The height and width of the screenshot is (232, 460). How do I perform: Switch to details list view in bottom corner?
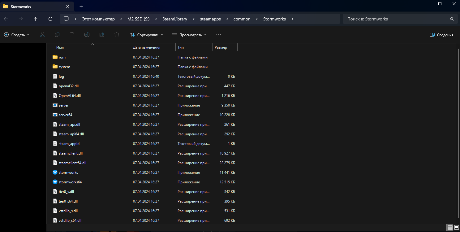point(450,227)
